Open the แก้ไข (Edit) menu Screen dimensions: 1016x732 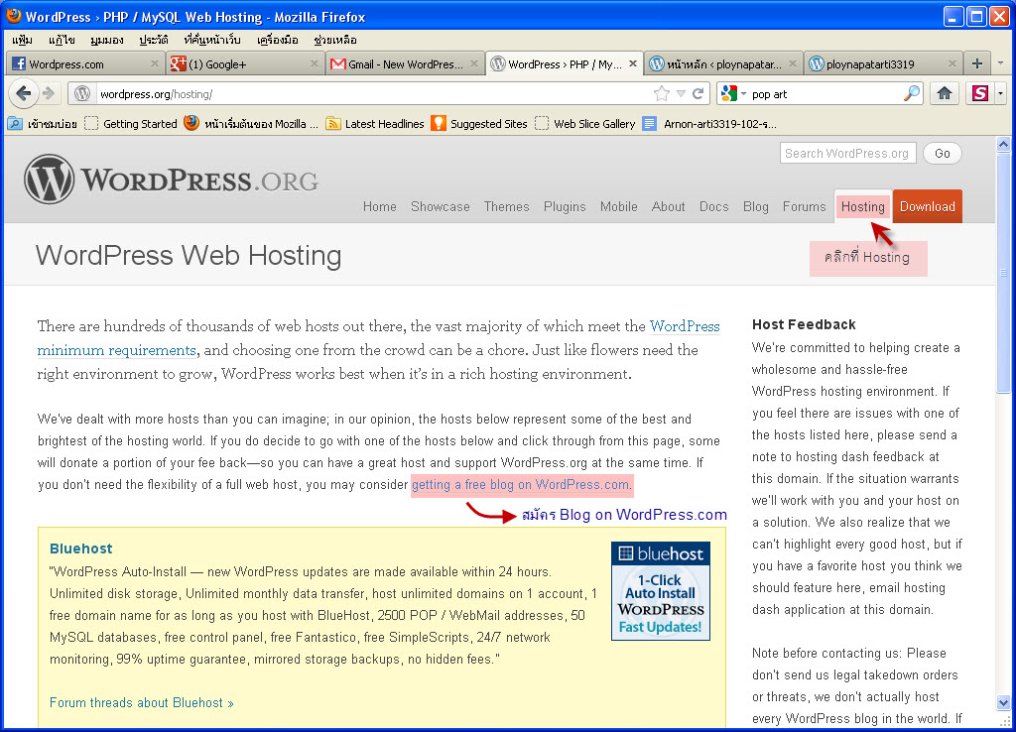(62, 40)
